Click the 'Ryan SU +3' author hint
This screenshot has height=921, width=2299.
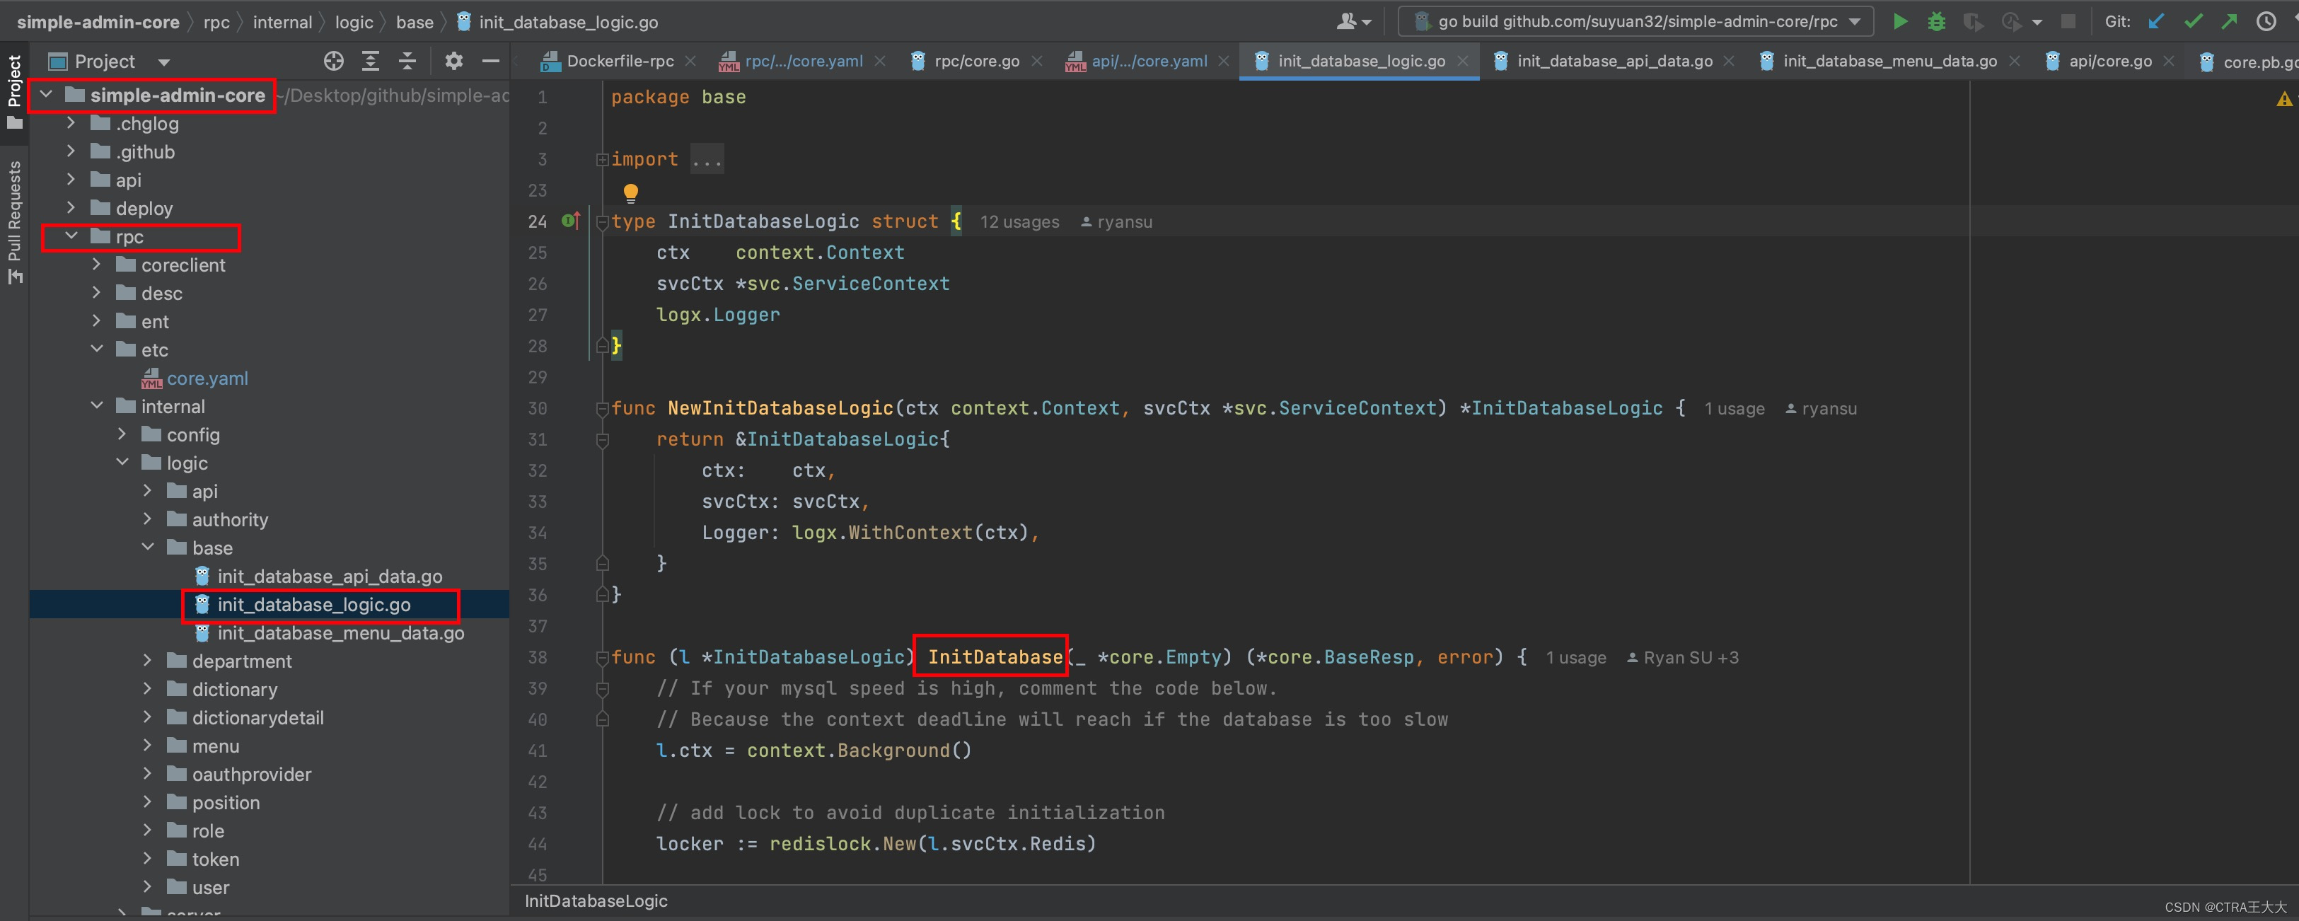point(1681,658)
